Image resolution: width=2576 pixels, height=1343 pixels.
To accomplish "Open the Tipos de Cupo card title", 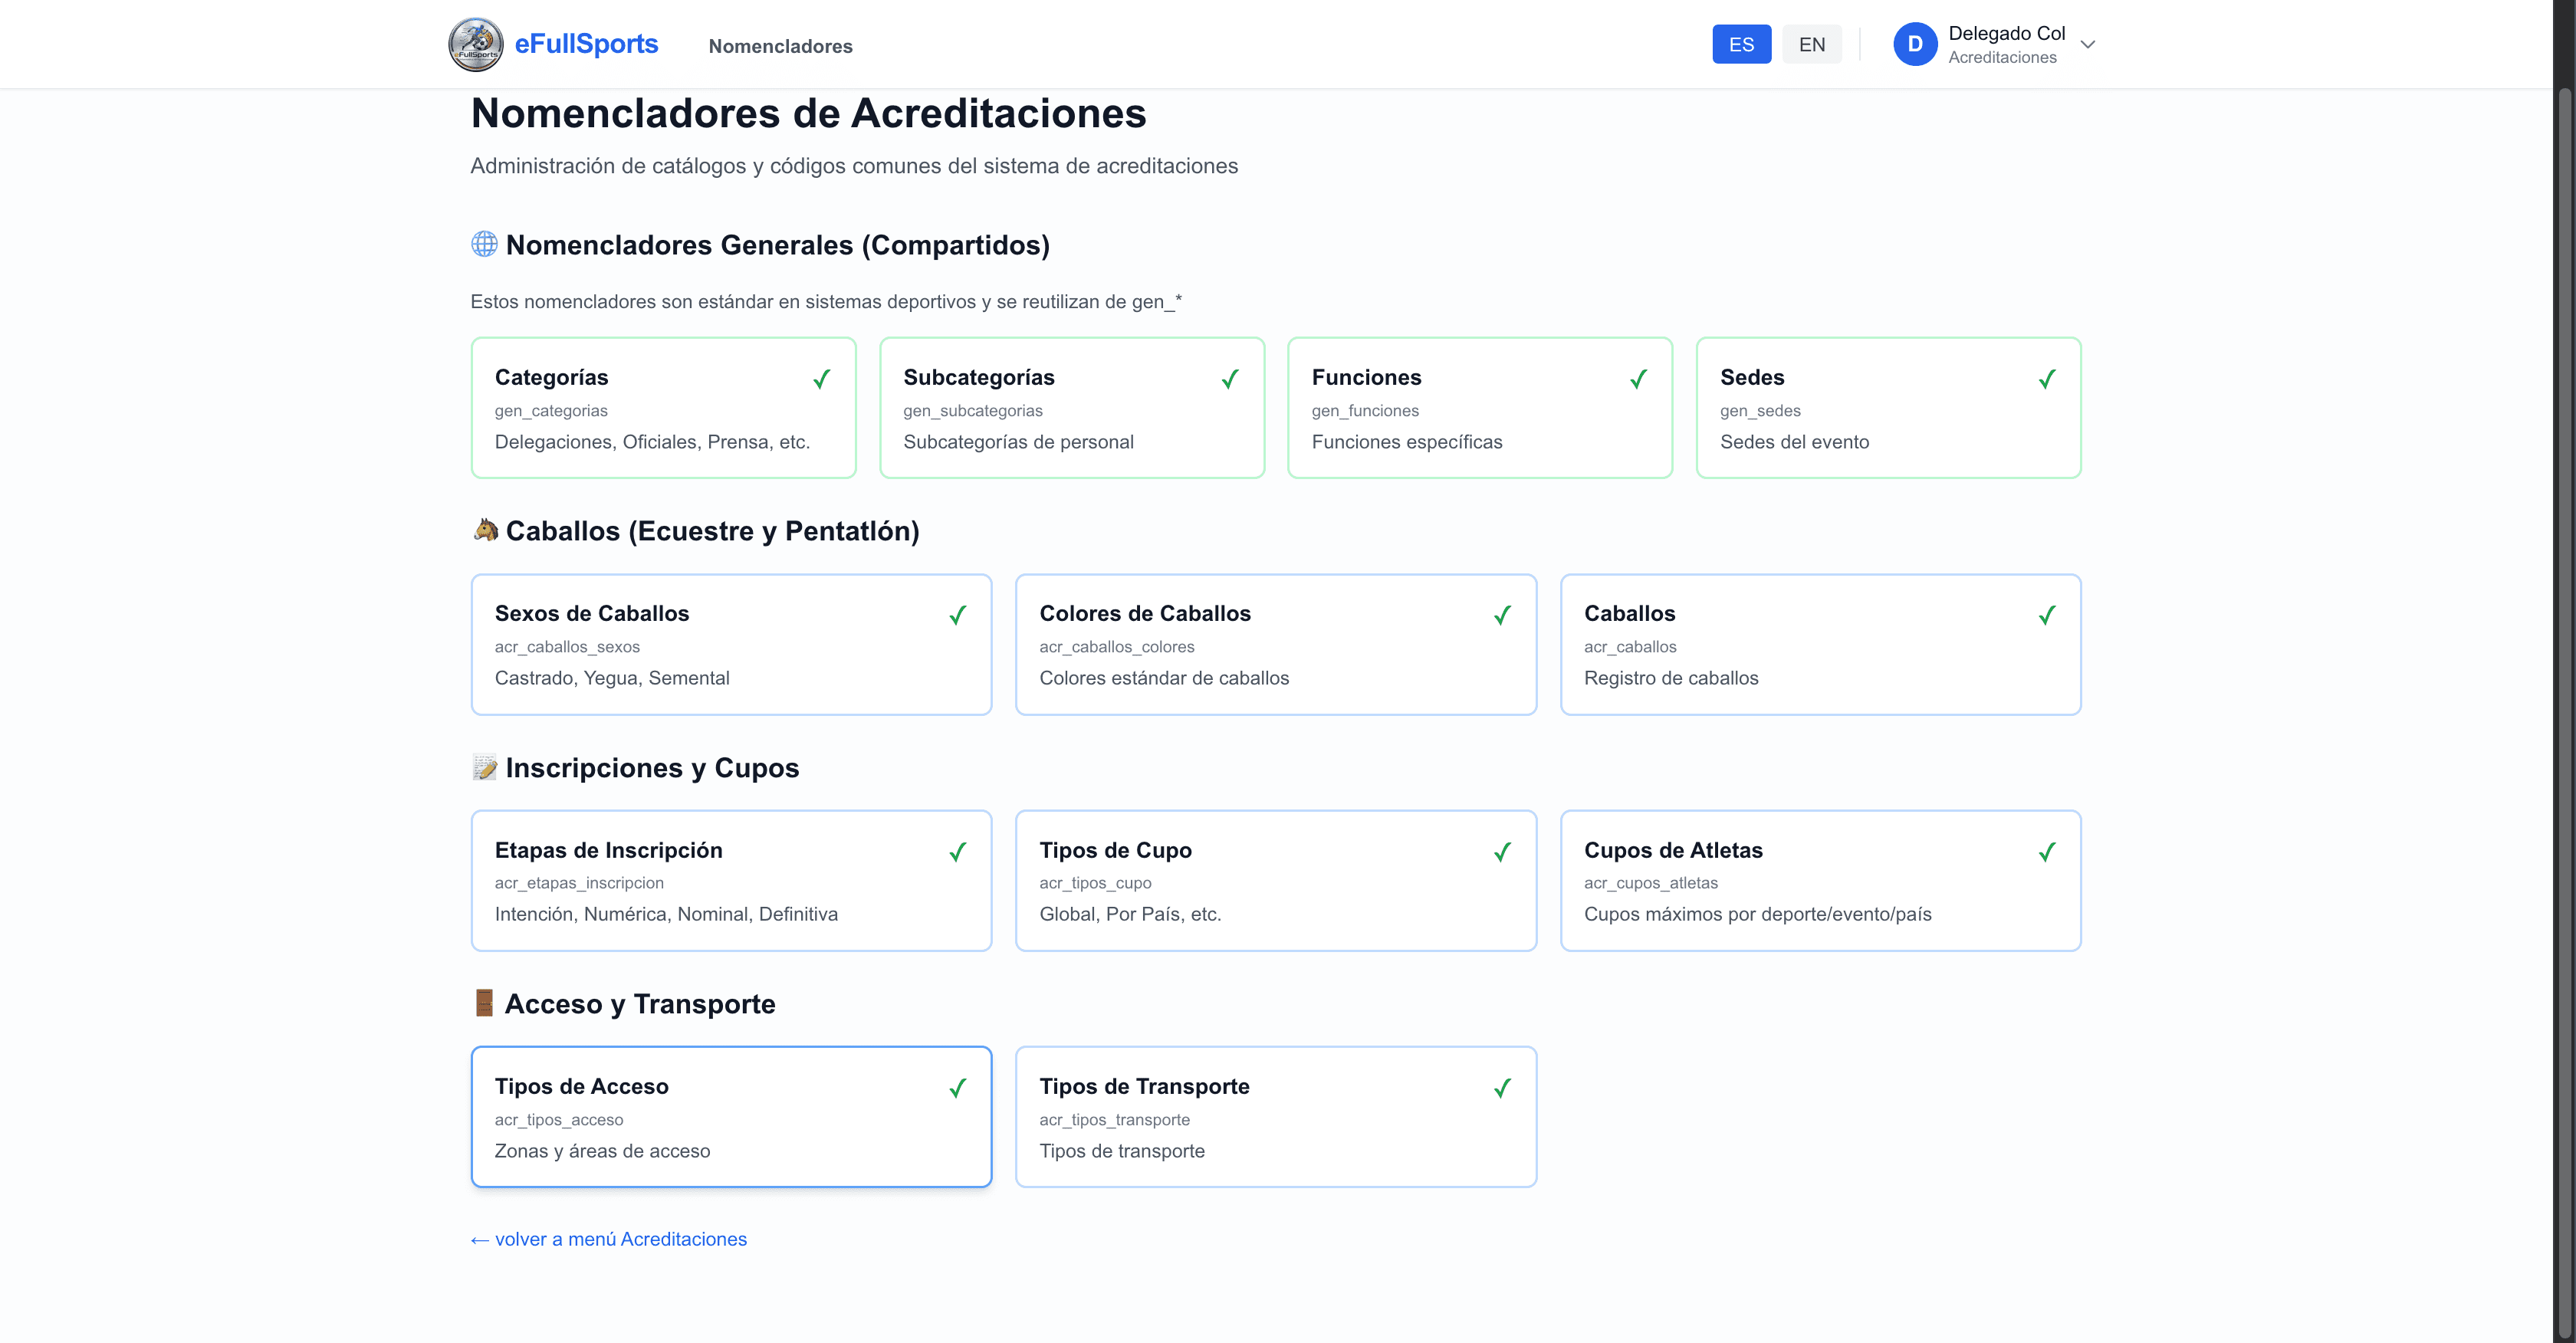I will [x=1115, y=850].
